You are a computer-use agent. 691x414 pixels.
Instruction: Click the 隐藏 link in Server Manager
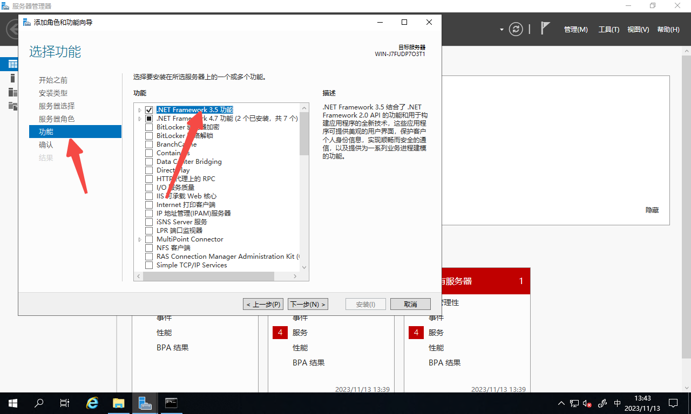click(652, 210)
